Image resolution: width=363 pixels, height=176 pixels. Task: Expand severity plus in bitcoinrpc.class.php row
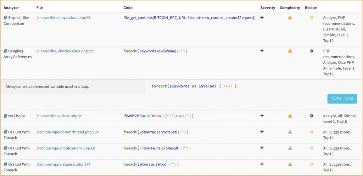[262, 17]
